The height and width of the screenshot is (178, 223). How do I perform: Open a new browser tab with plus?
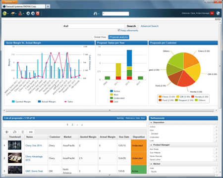tap(48, 6)
